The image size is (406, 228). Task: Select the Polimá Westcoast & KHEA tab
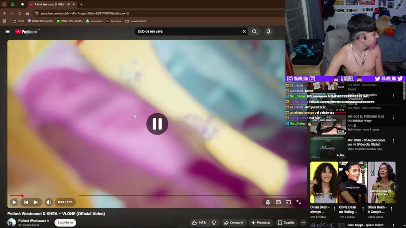pos(49,4)
